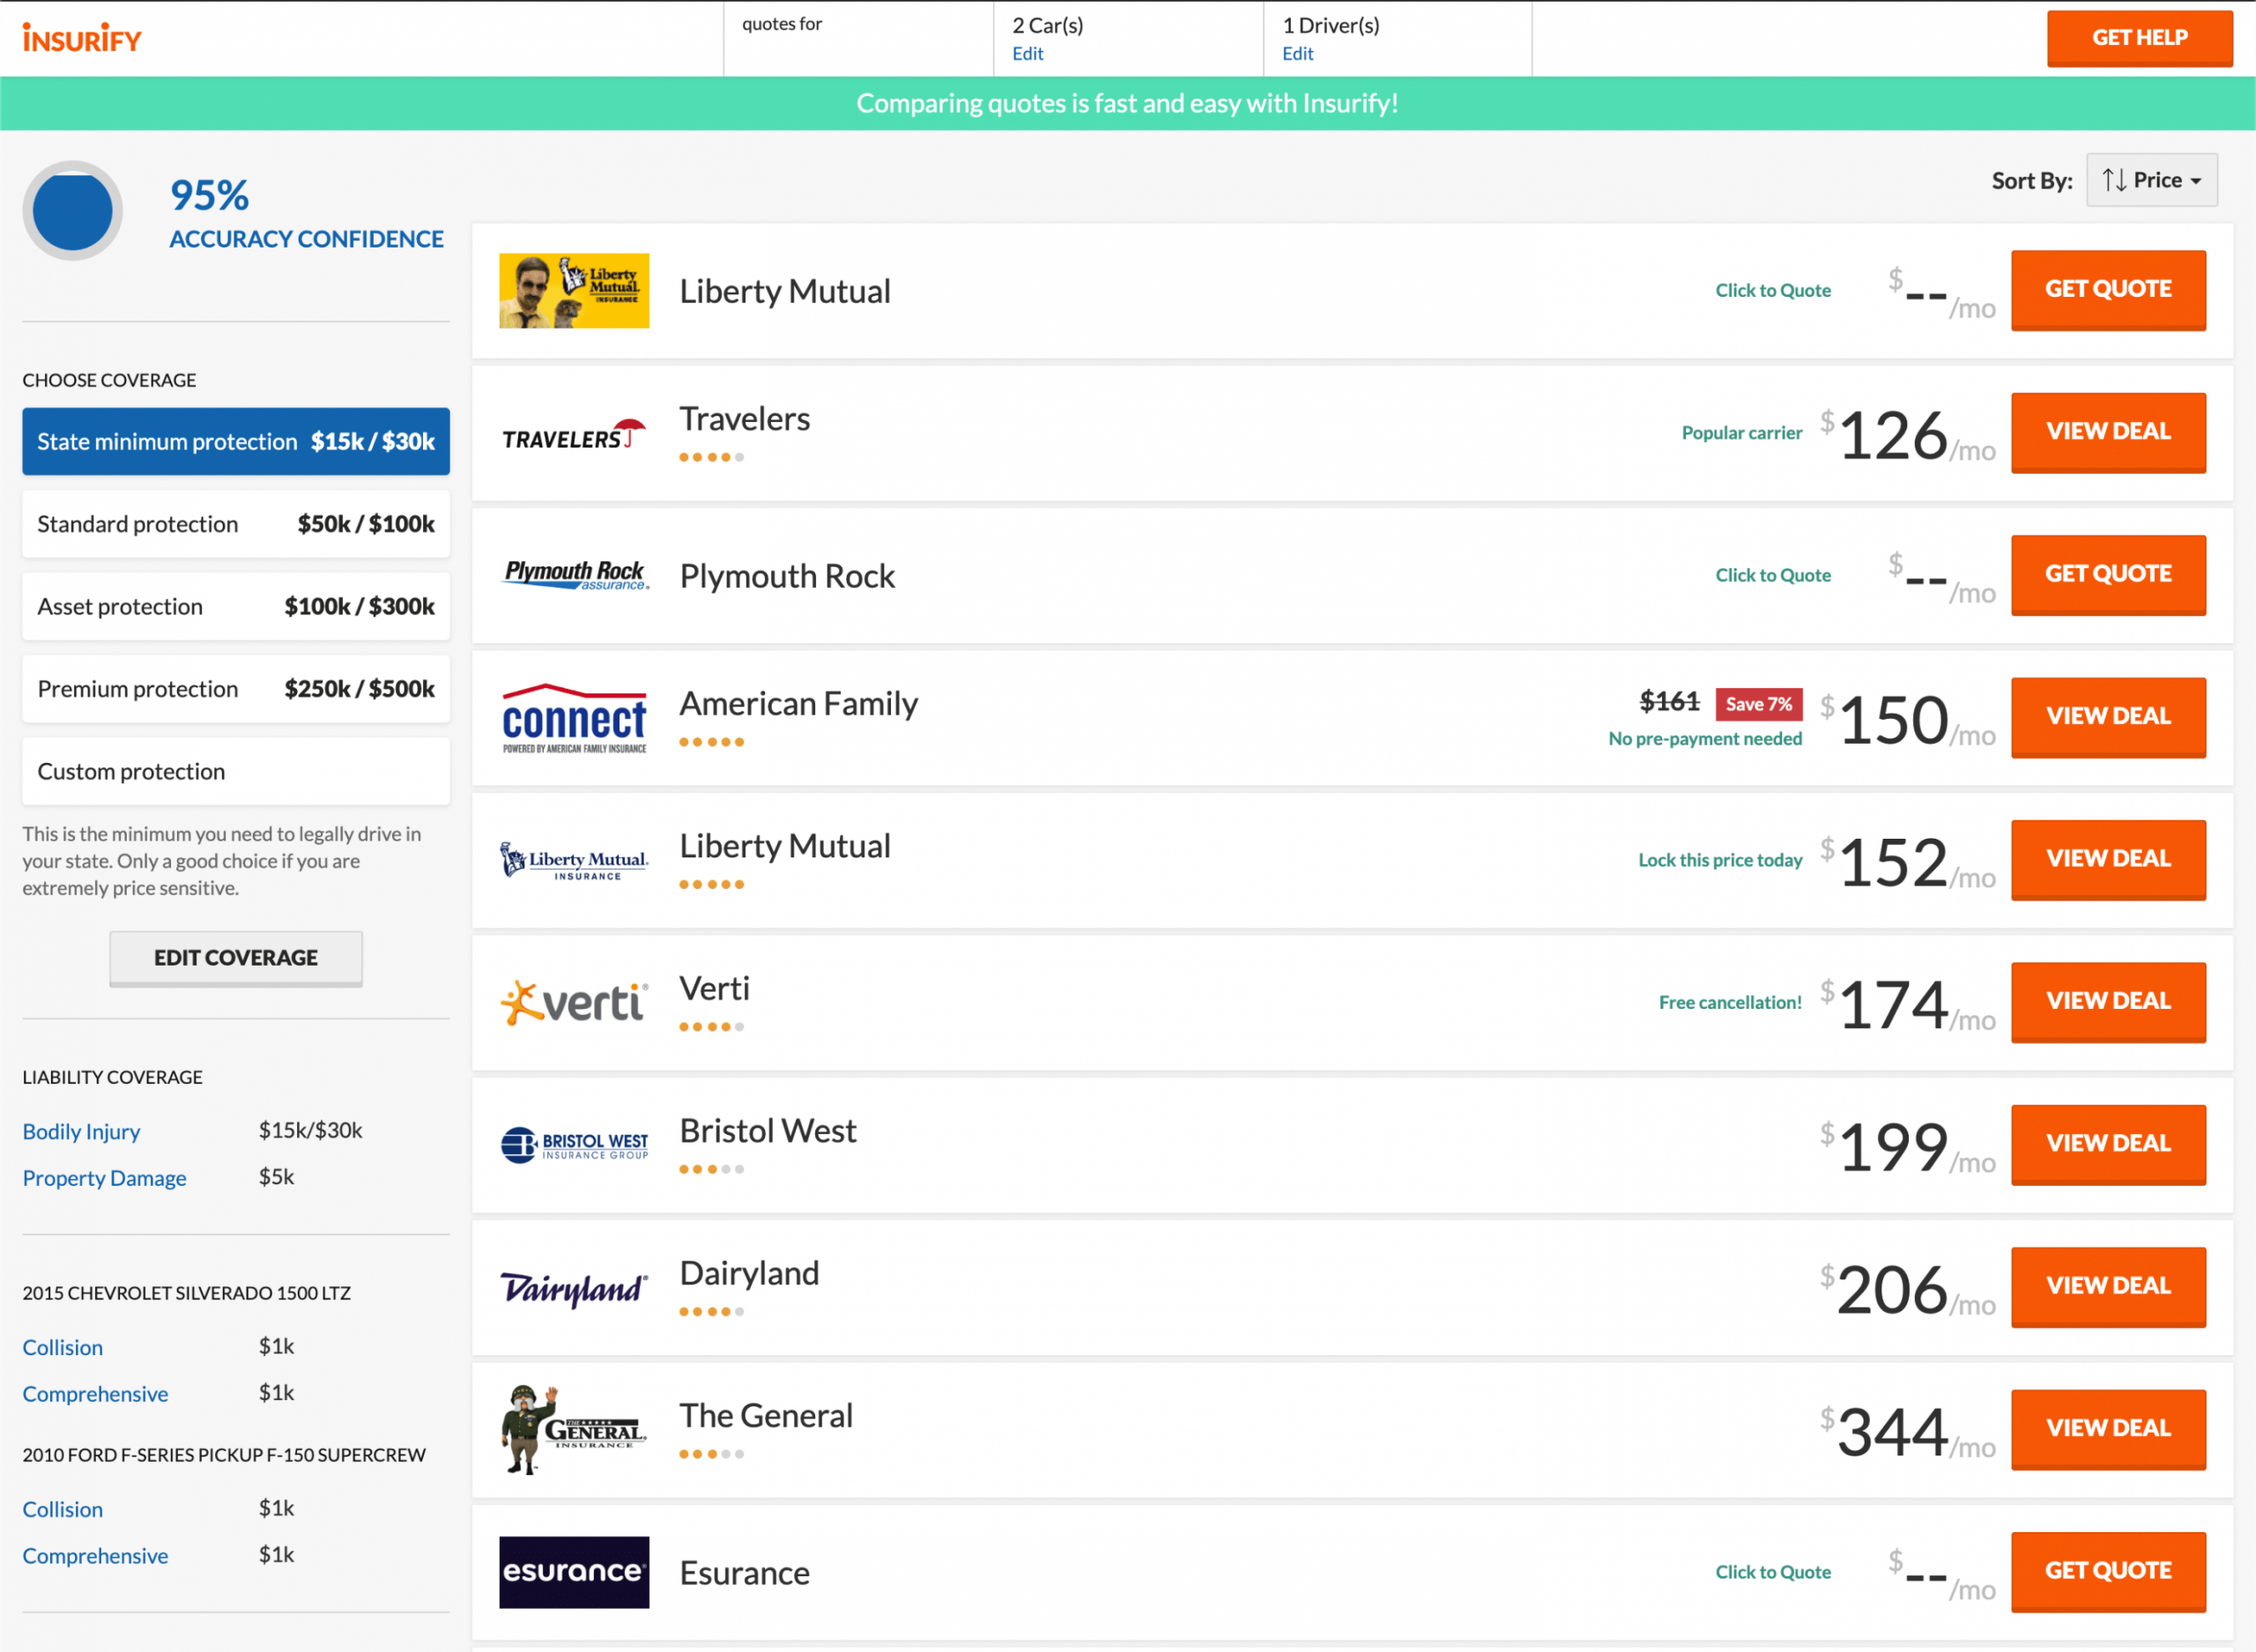Select Standard protection $50k/$100k
2256x1652 pixels.
(236, 524)
